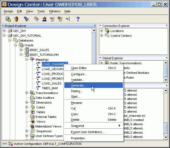Collapse the Oracle tree node
This screenshot has height=148, width=170.
coord(16,45)
